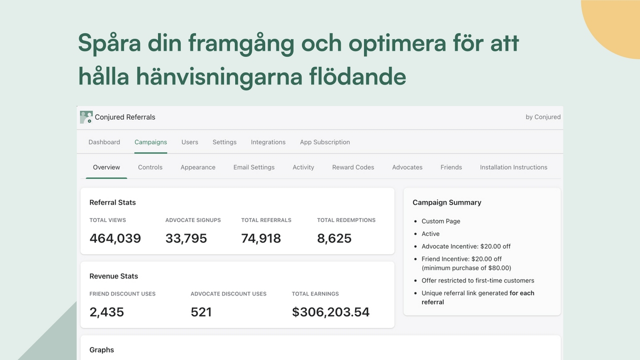The height and width of the screenshot is (360, 640).
Task: Click 'Advocate Incentive: $20.00 off' item
Action: 466,246
